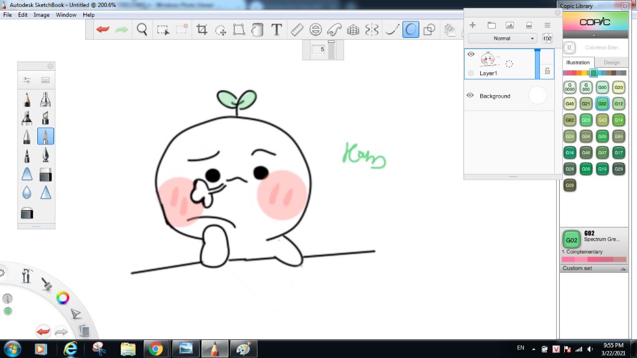The image size is (637, 358).
Task: Add a new layer with plus icon
Action: pos(472,25)
